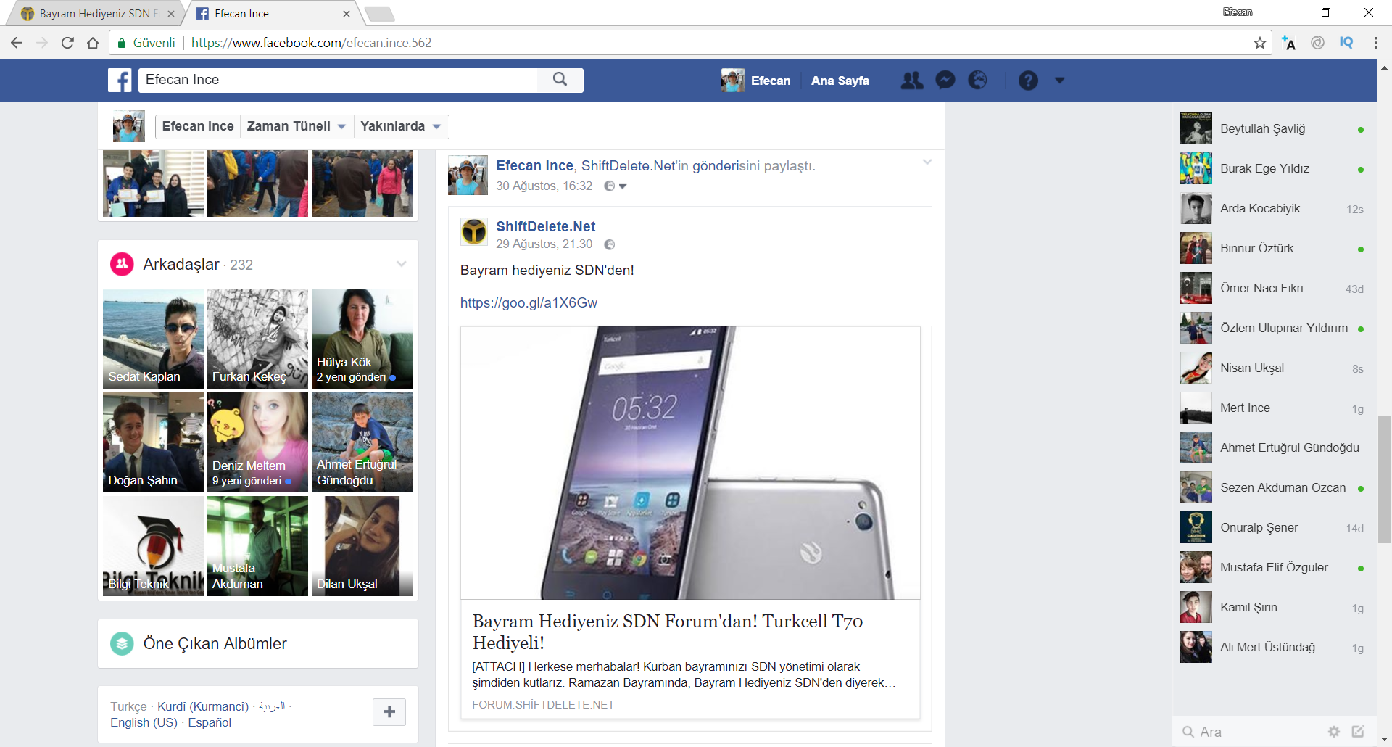The image size is (1392, 747).
Task: Click the IQ extension icon
Action: point(1346,43)
